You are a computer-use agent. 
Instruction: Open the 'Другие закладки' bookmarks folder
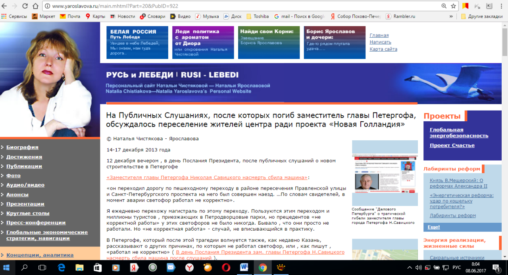tap(483, 16)
